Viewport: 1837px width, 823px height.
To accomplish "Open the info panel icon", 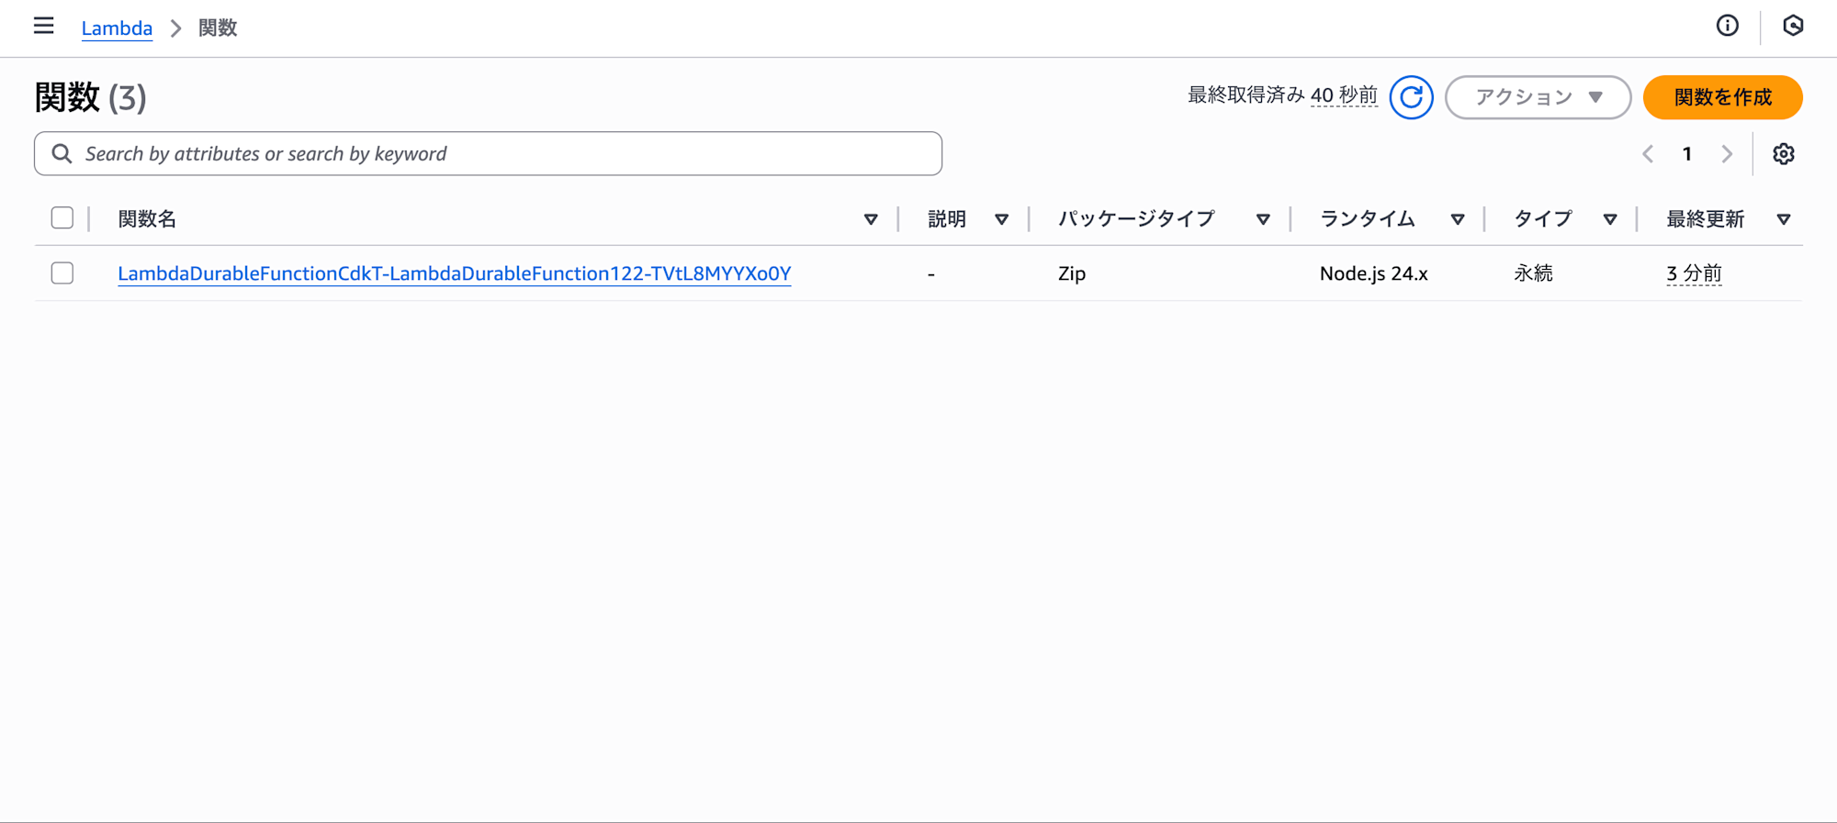I will [1727, 27].
